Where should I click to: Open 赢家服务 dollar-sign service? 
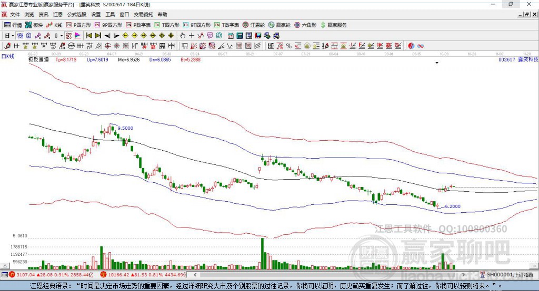click(333, 25)
